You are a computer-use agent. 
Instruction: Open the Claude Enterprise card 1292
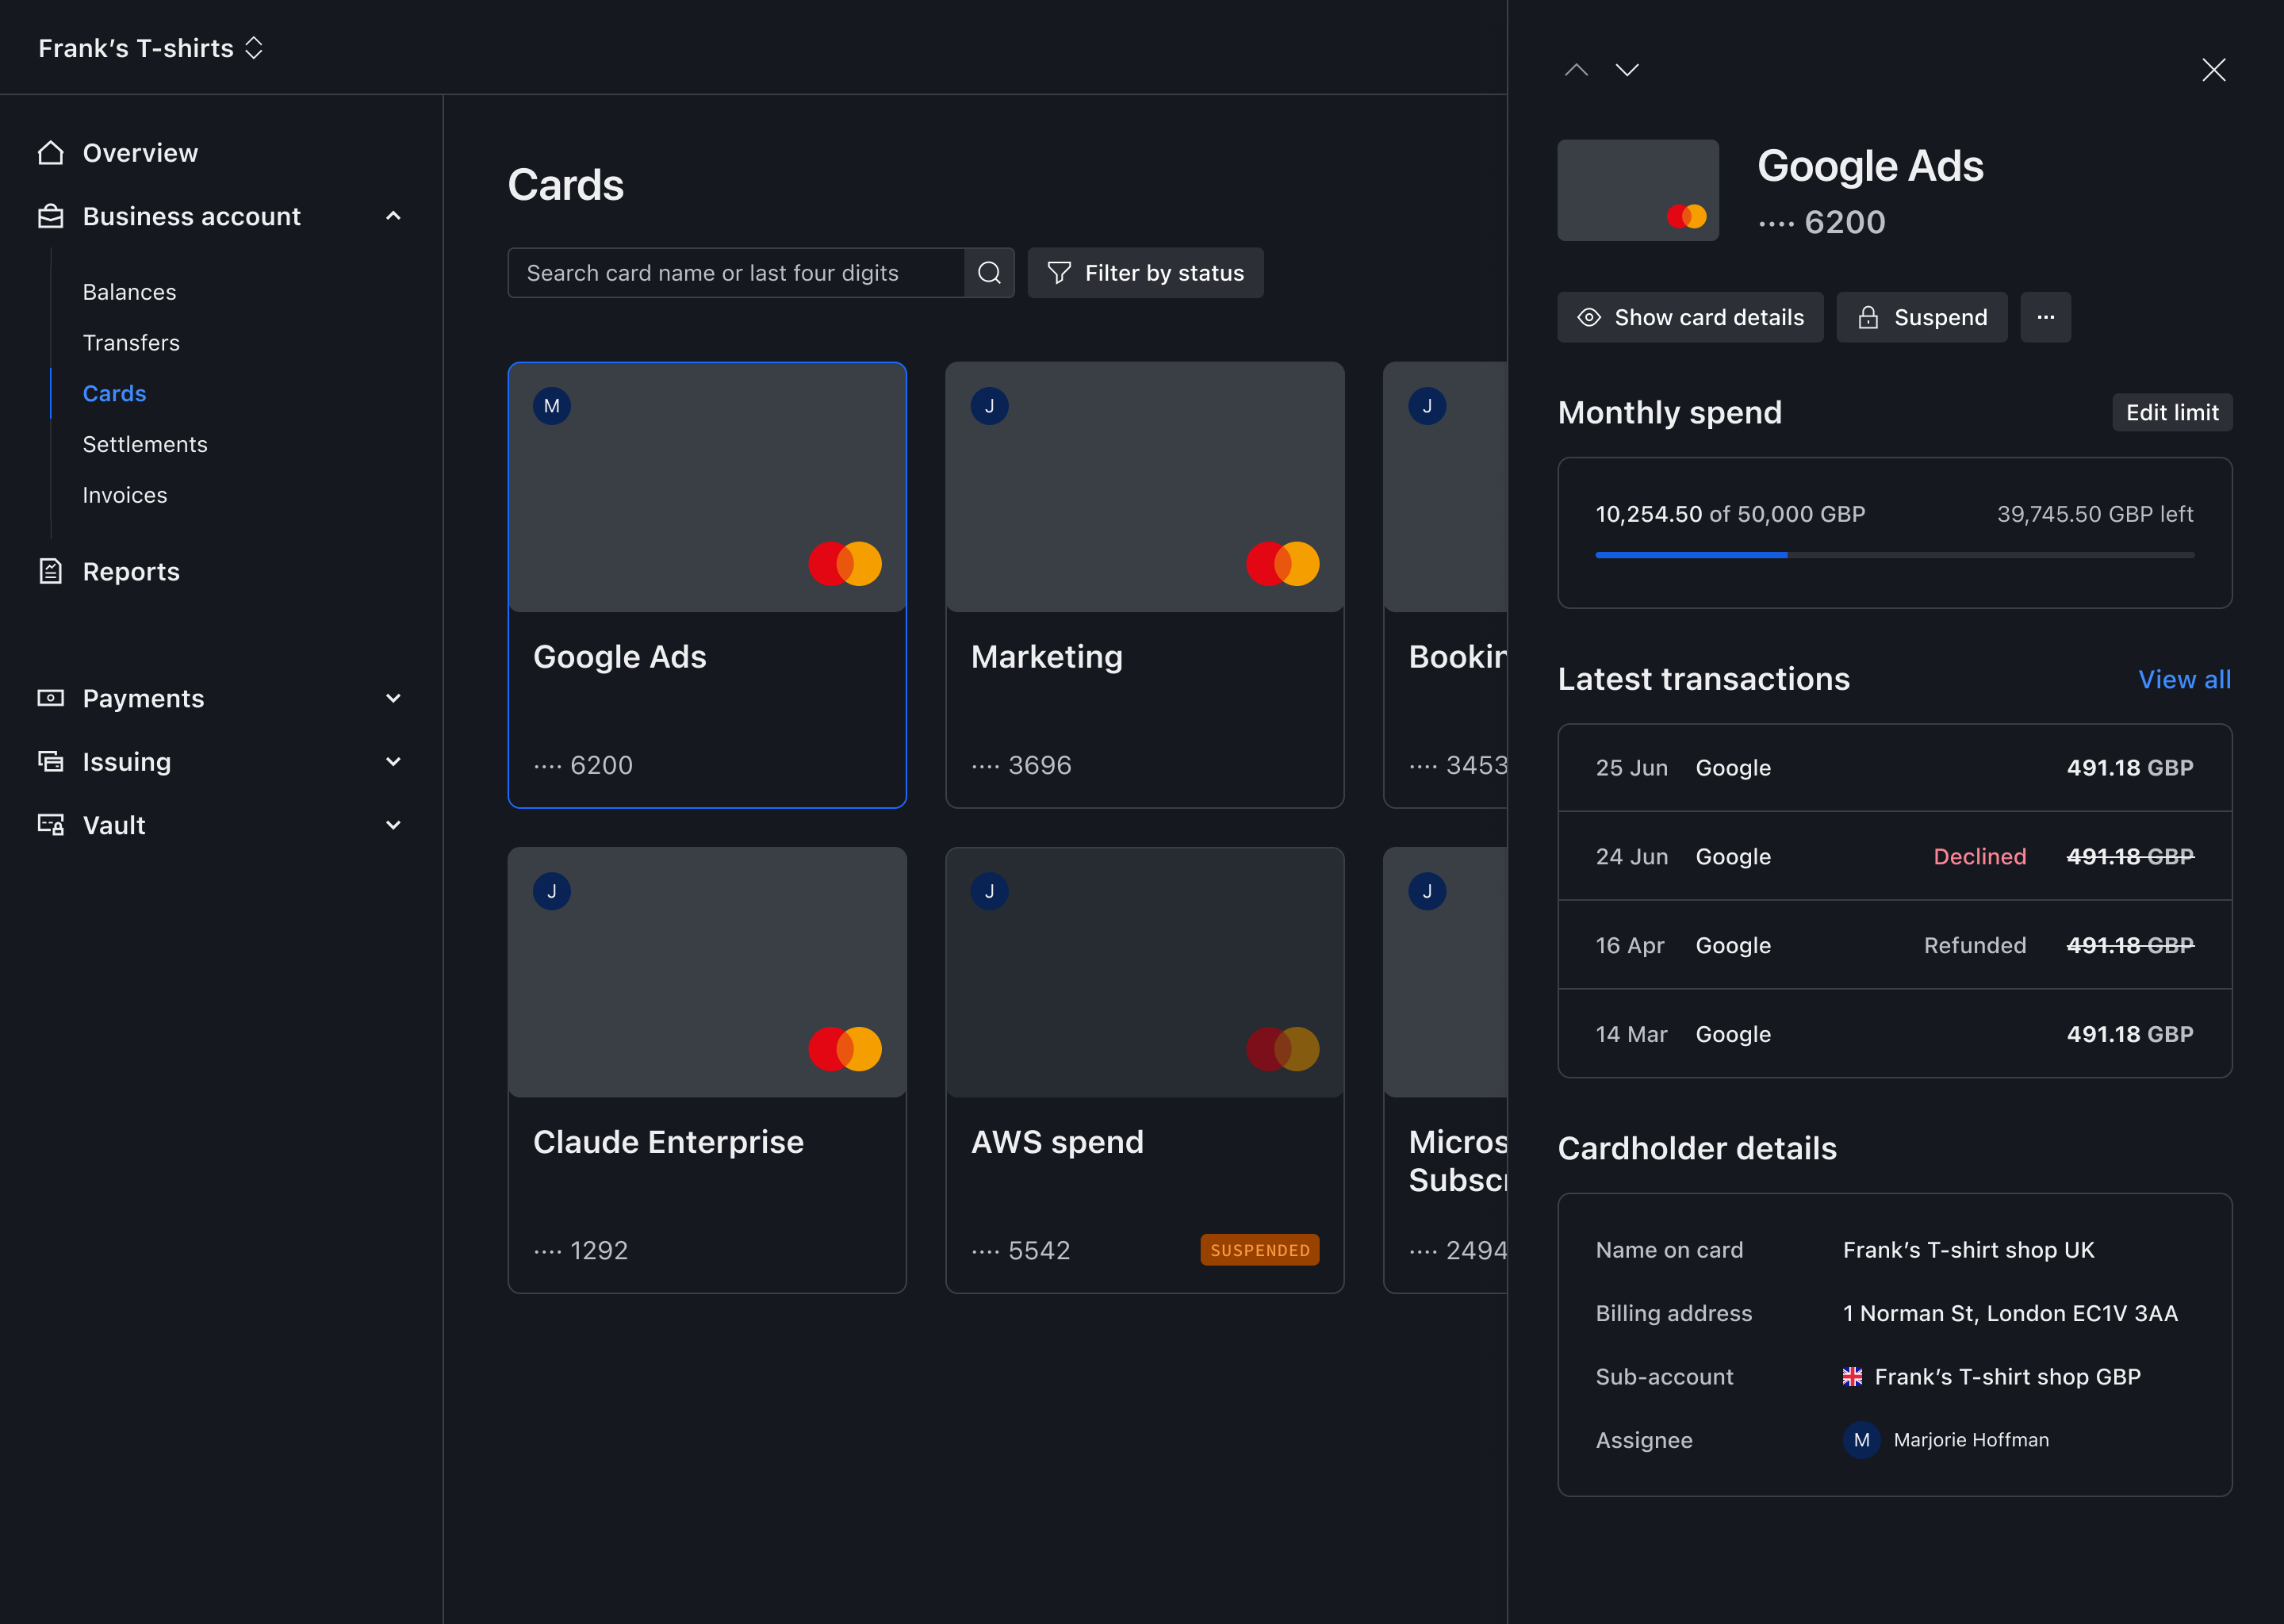click(707, 1070)
